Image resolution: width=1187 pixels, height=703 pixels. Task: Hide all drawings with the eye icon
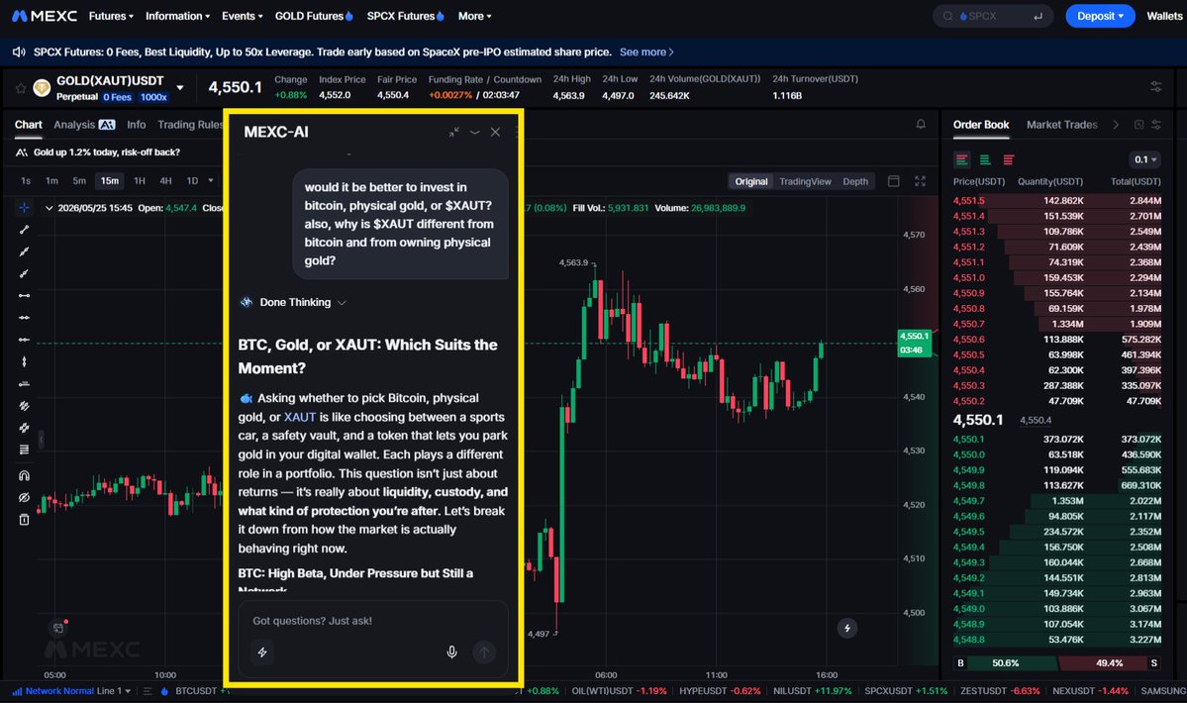pyautogui.click(x=24, y=497)
